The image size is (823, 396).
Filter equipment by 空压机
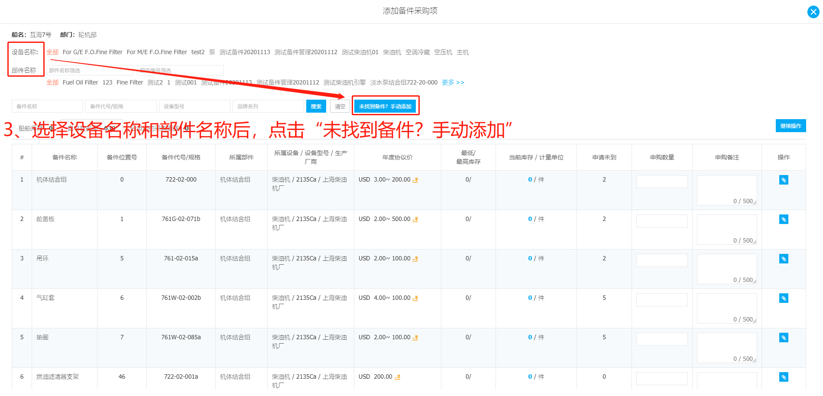443,52
